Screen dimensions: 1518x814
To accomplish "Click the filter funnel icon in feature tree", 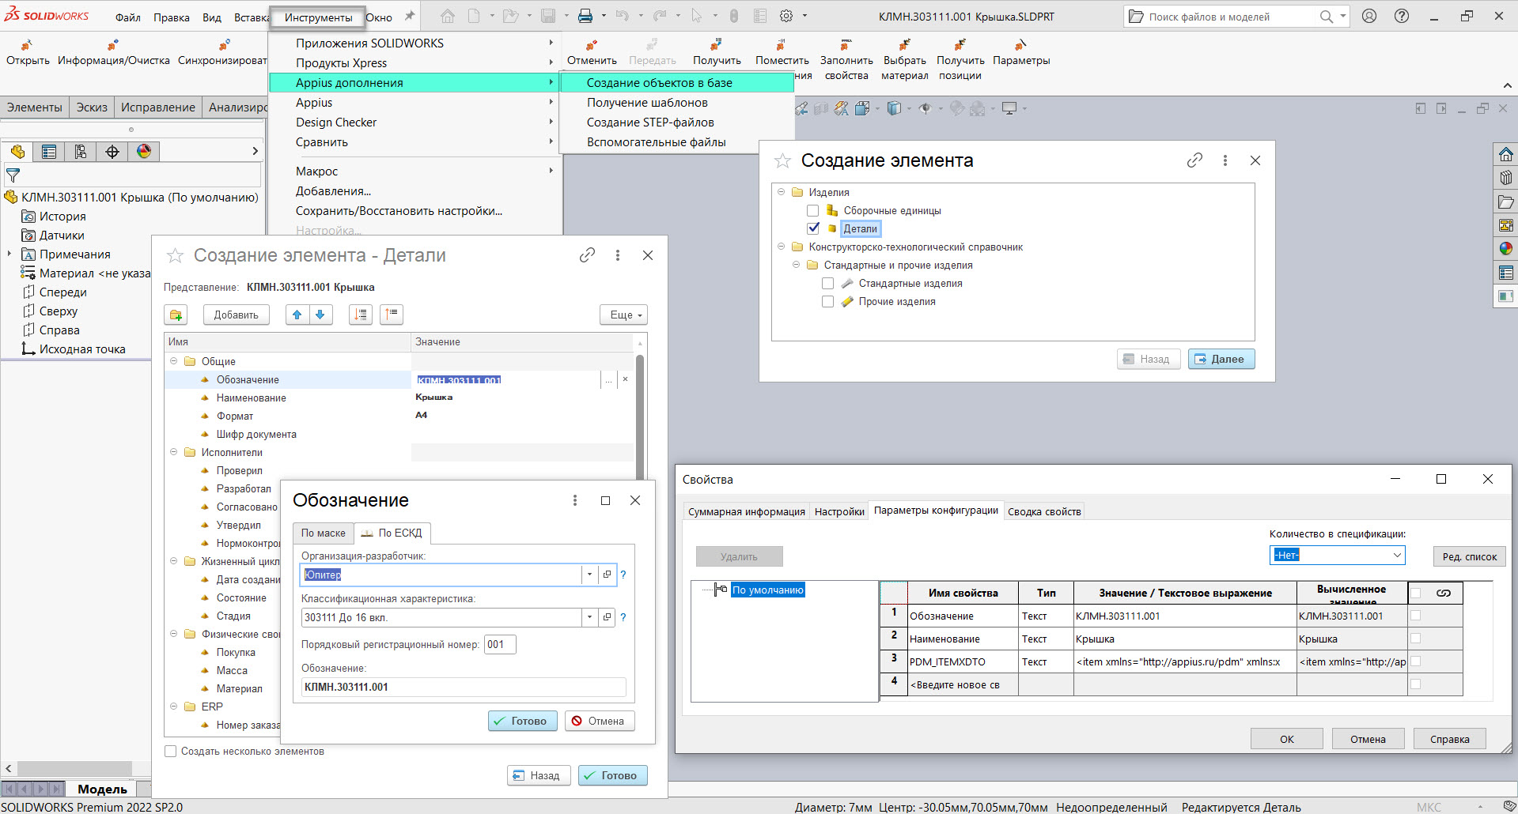I will tap(13, 175).
